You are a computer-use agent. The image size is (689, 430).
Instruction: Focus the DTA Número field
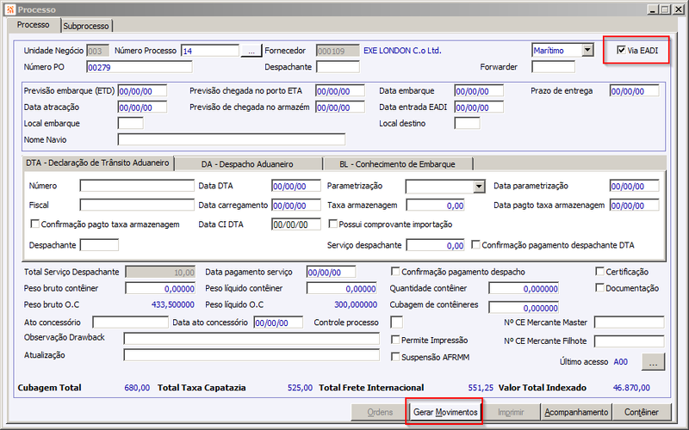pos(137,186)
